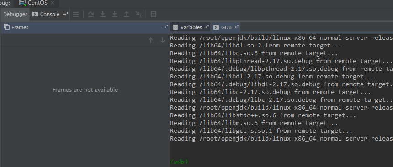Close the CentOS debug session tab

coord(53,3)
